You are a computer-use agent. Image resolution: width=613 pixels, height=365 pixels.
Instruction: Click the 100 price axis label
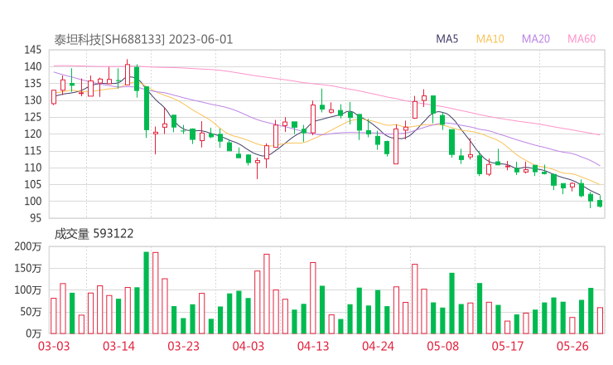[32, 202]
